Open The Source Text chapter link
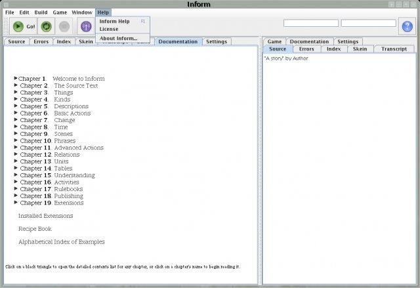Image resolution: width=420 pixels, height=288 pixels. [76, 86]
